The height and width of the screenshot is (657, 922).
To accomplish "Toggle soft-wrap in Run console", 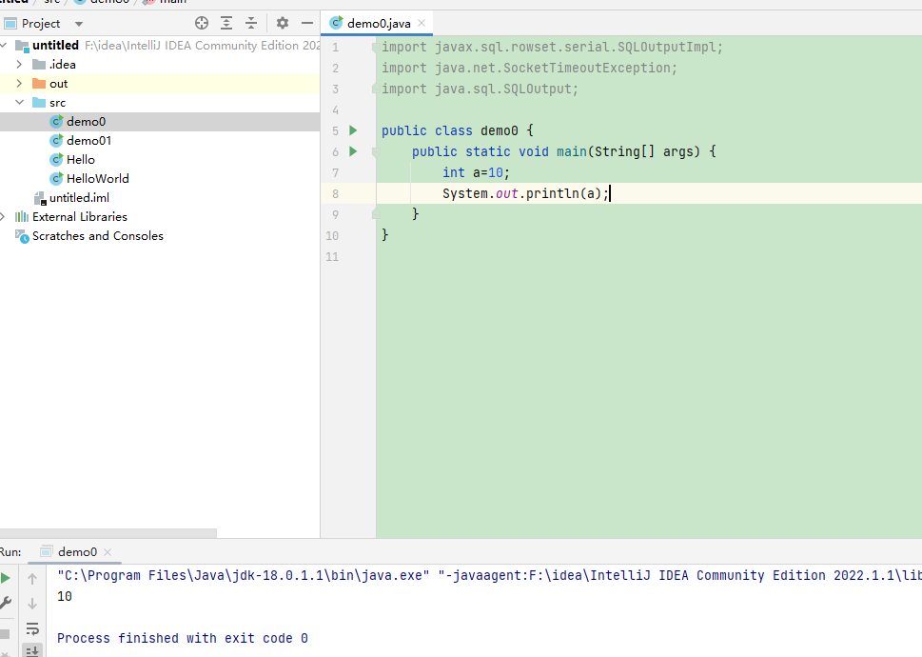I will pyautogui.click(x=32, y=628).
